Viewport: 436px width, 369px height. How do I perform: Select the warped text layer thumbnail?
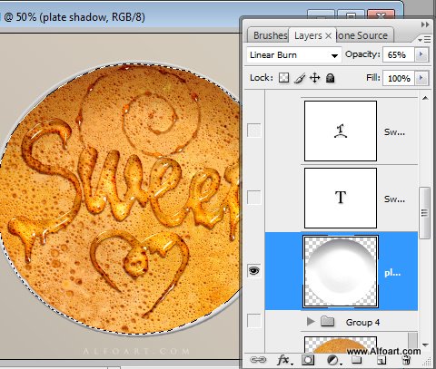coord(341,131)
